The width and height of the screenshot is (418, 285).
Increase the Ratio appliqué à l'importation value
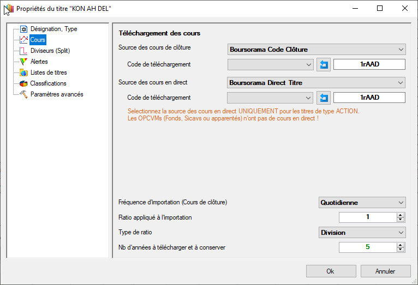tap(401, 215)
